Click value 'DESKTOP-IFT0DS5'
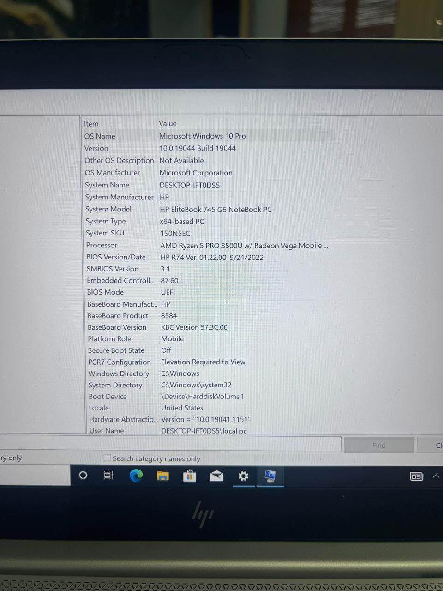443x591 pixels. [x=190, y=185]
